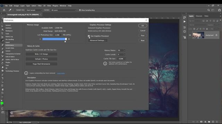
Task: Switch to the Paths tab
Action: pyautogui.click(x=206, y=16)
